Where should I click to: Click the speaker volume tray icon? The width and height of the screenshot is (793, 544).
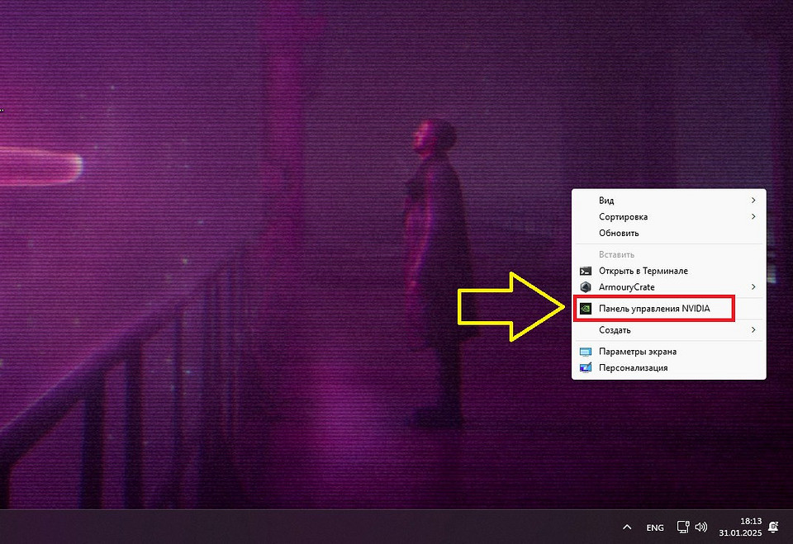pyautogui.click(x=701, y=527)
